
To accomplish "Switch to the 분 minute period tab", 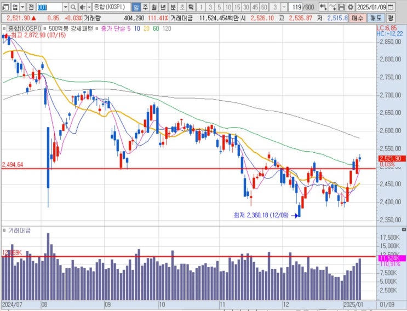I will click(173, 7).
